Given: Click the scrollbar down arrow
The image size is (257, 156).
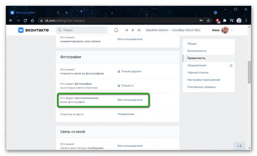Looking at the screenshot, I should pyautogui.click(x=249, y=148).
